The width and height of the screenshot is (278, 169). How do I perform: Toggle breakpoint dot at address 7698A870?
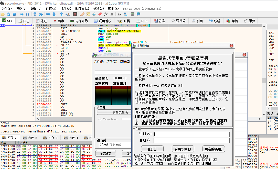click(33, 104)
